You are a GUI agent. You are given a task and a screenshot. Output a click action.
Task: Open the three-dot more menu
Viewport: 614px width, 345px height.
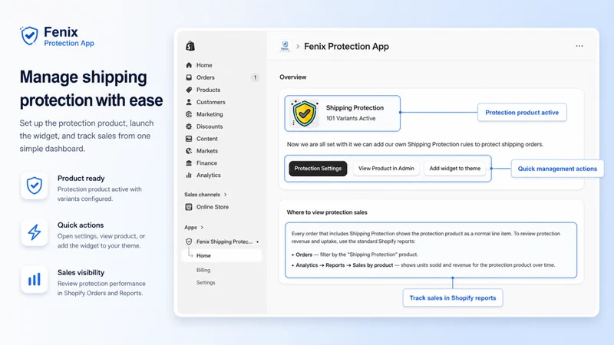pyautogui.click(x=579, y=46)
